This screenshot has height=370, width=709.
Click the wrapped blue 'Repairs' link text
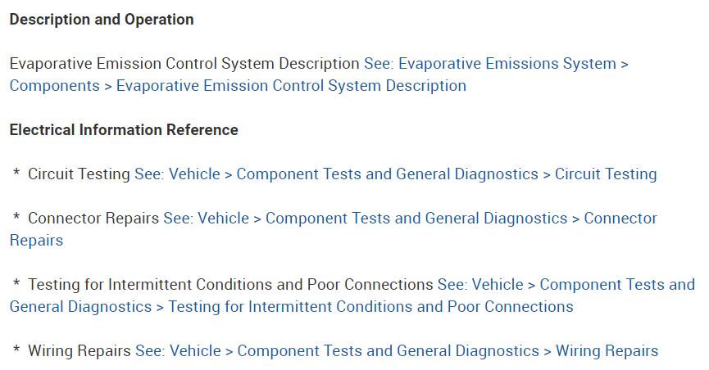36,241
